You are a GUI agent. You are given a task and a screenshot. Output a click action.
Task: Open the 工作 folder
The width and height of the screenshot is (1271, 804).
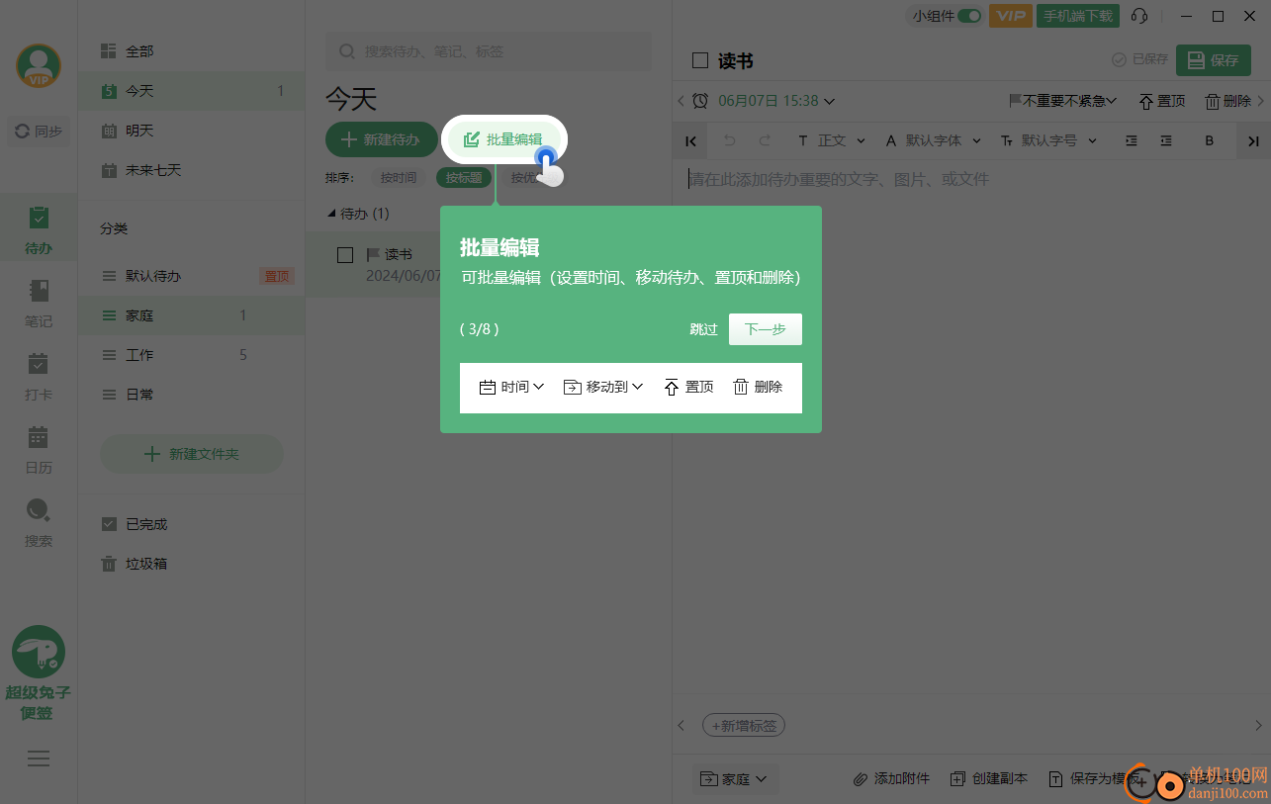(192, 355)
